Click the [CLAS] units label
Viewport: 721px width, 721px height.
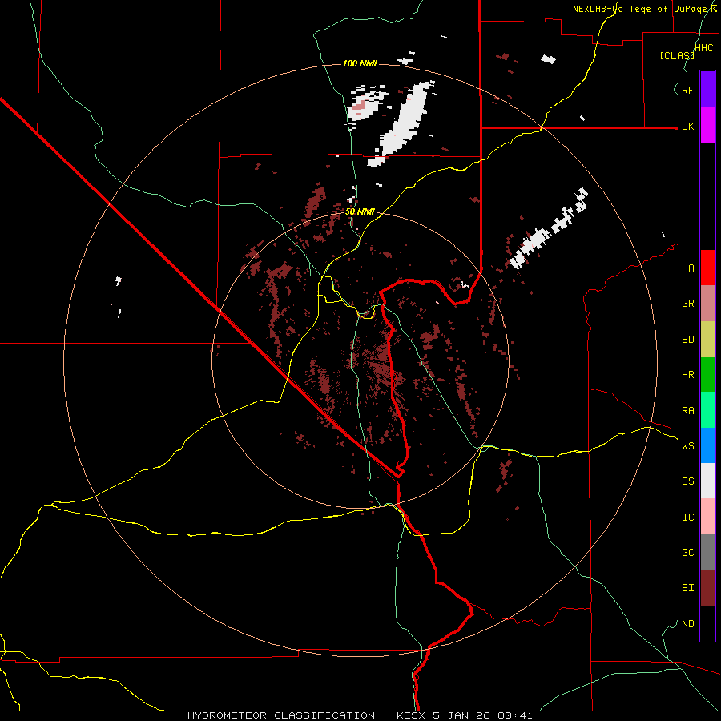click(677, 55)
